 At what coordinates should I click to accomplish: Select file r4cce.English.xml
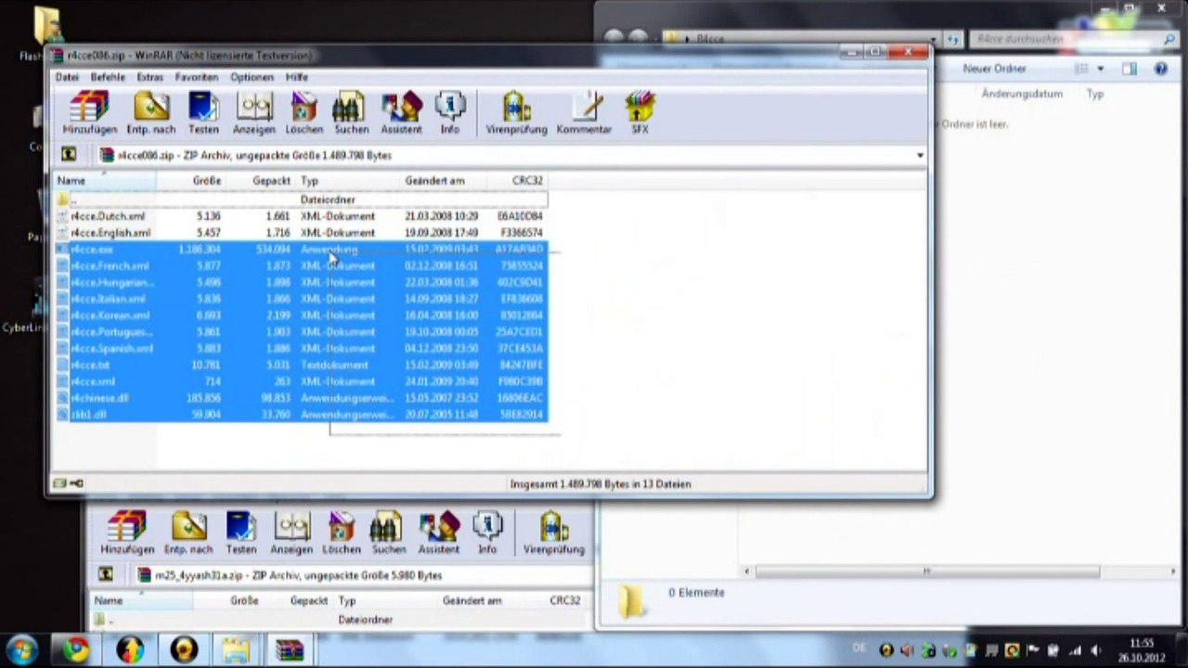(302, 233)
